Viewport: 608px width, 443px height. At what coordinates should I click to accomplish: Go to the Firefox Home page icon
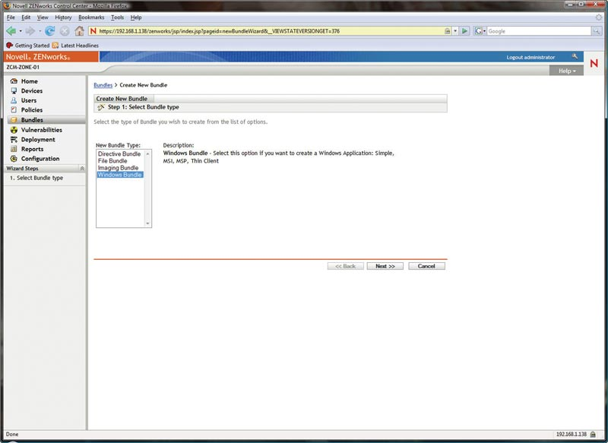80,31
